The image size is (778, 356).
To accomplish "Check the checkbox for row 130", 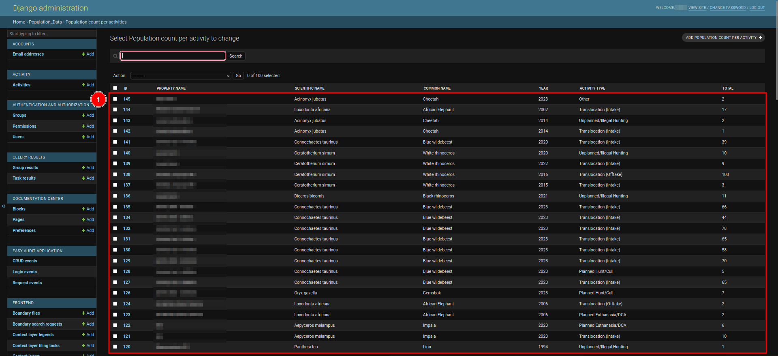I will coord(115,250).
